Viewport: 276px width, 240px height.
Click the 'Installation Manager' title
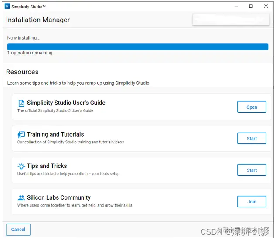click(x=38, y=20)
